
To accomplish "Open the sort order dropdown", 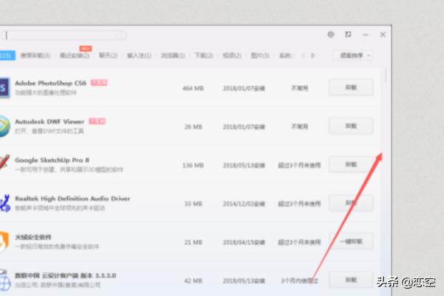I will click(x=353, y=55).
